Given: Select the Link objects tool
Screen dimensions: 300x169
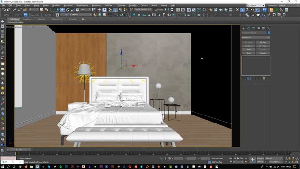Looking at the screenshot, I should (x=15, y=10).
